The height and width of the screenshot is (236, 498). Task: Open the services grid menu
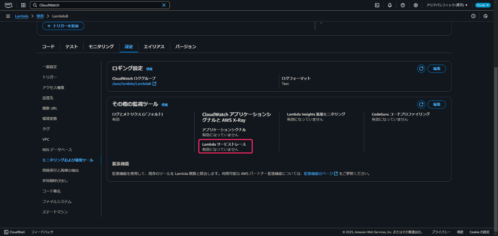(x=23, y=5)
